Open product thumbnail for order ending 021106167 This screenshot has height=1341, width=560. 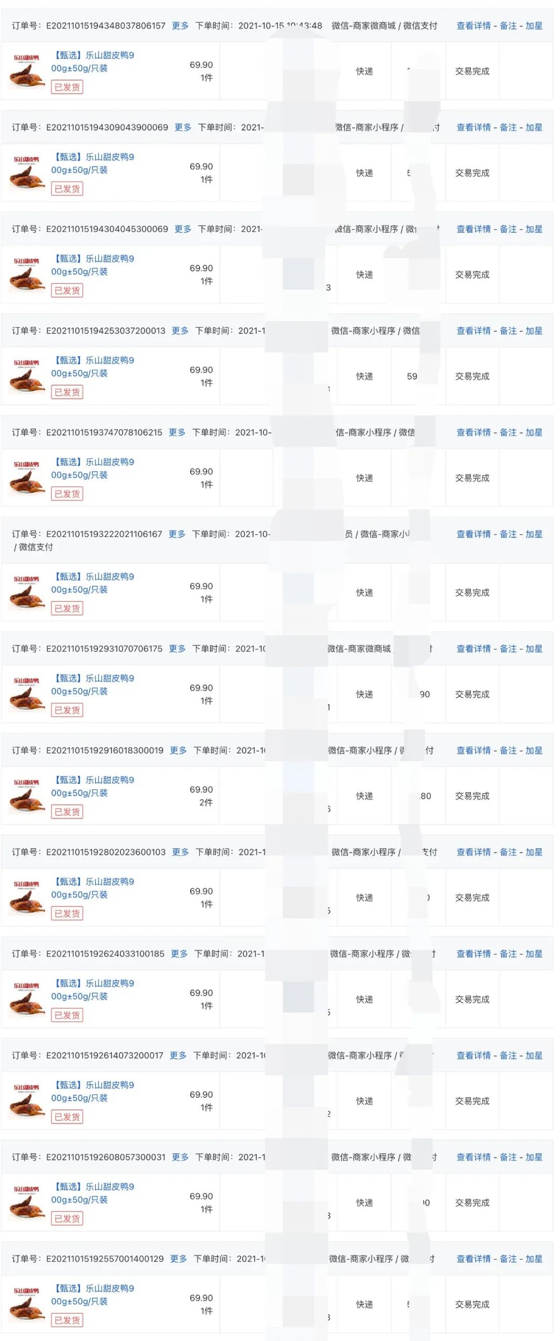26,593
